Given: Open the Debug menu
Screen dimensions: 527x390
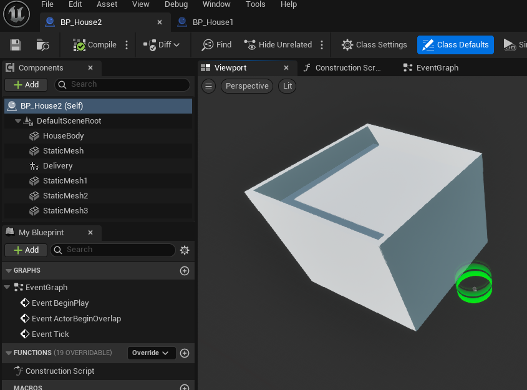Looking at the screenshot, I should click(176, 4).
